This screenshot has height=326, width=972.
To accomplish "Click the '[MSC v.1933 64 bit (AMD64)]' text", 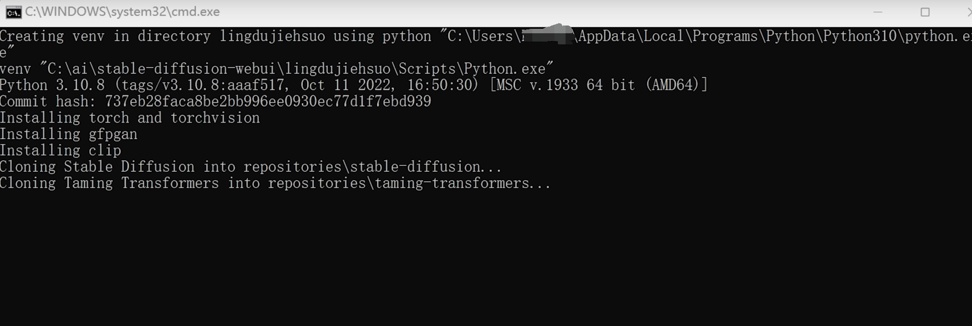I will coord(598,85).
